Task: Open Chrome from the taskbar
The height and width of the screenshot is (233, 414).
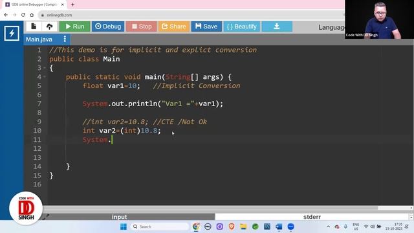Action: [x=196, y=227]
